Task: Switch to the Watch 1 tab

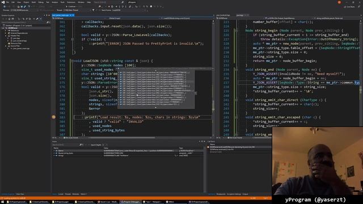Action: [83, 194]
